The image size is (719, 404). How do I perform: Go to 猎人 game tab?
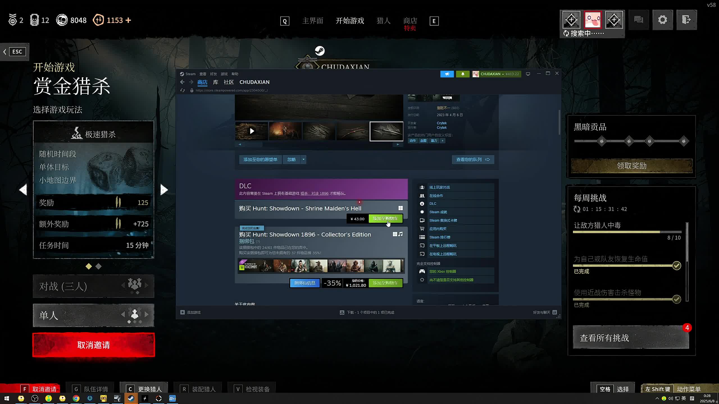pos(383,21)
